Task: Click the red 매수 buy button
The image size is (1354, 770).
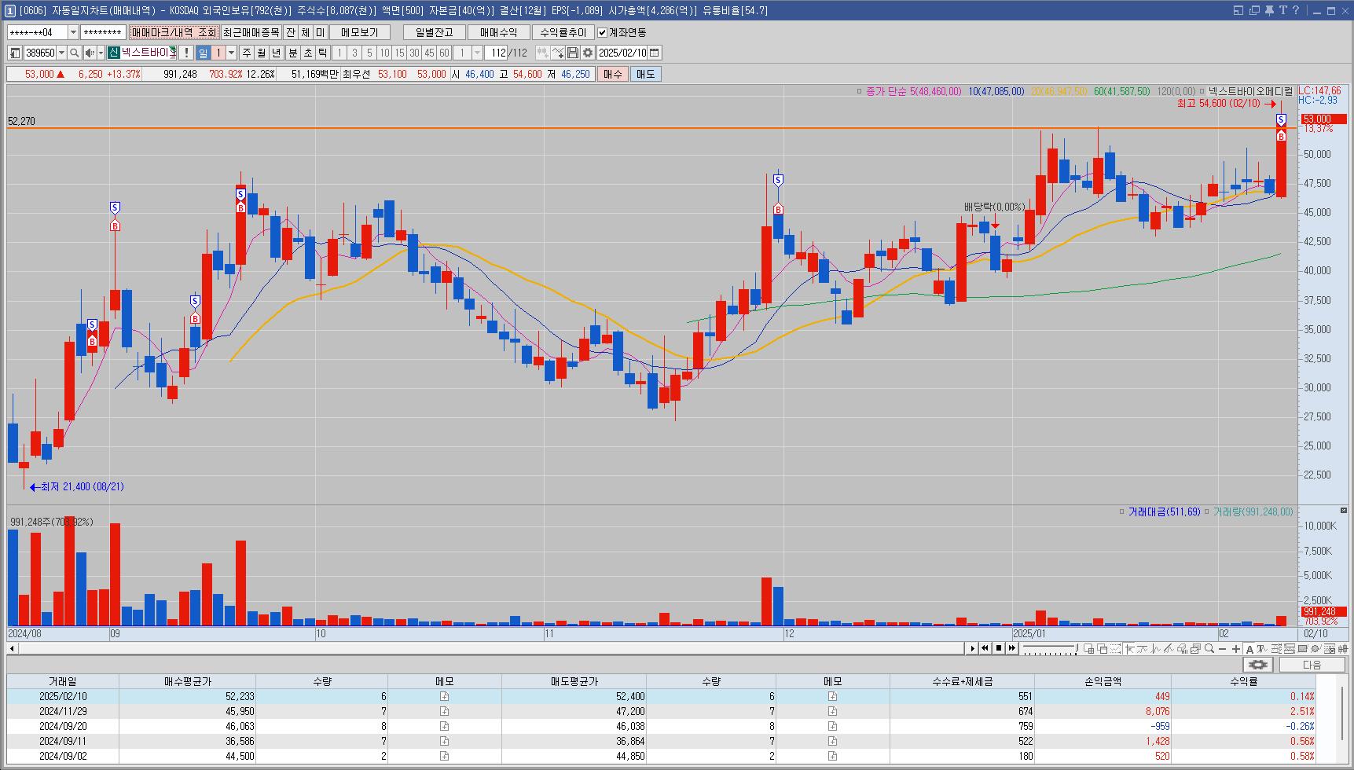Action: point(613,74)
